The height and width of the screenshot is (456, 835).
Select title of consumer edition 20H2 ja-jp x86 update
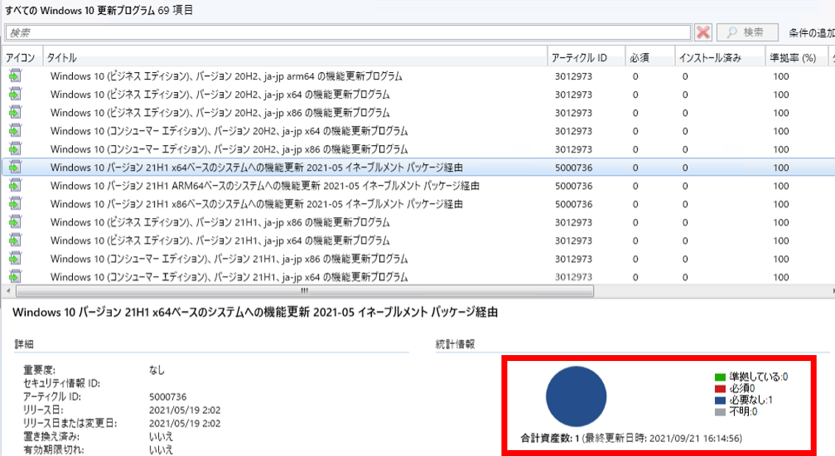click(229, 149)
